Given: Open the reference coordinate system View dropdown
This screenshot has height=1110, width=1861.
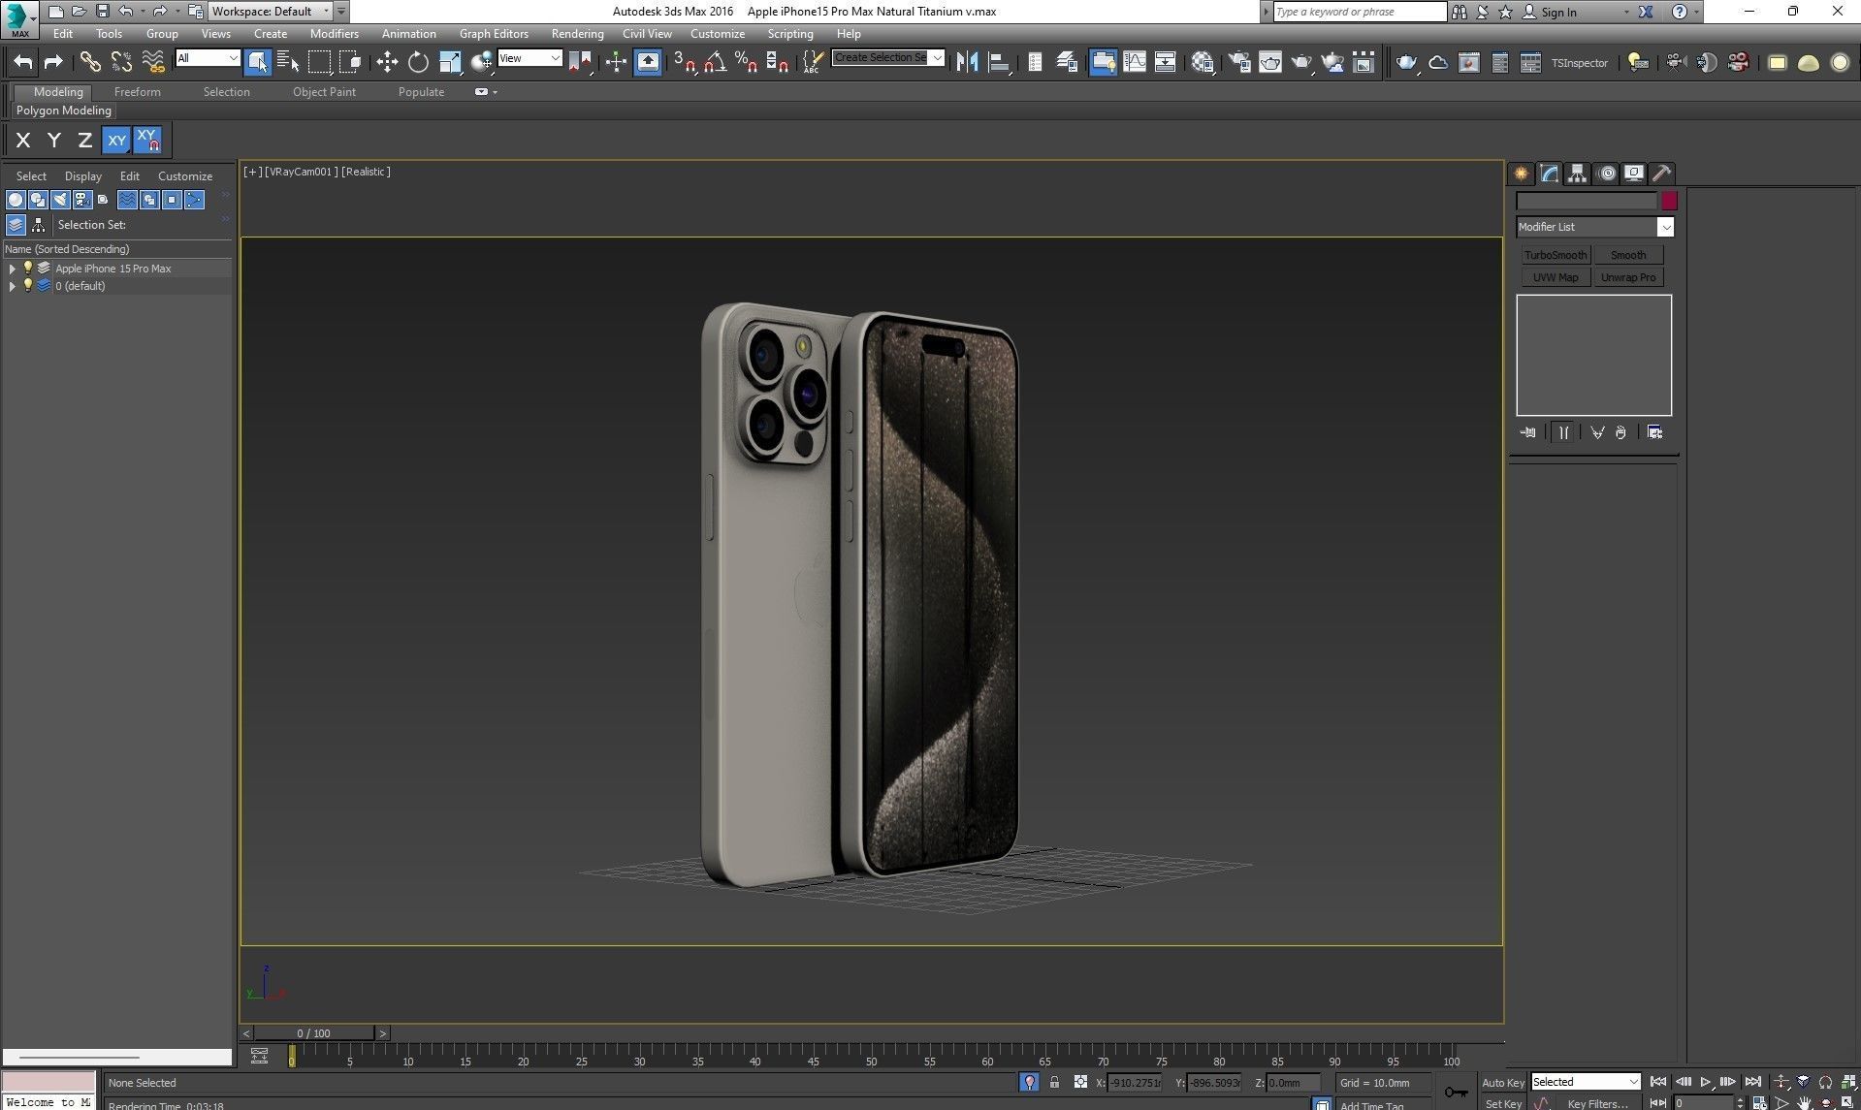Looking at the screenshot, I should [529, 58].
